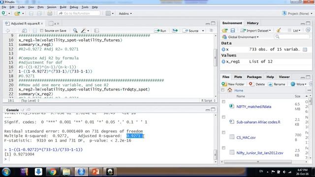Toggle Source on Save checkbox
Screen dimensions: 315x177
(41, 30)
